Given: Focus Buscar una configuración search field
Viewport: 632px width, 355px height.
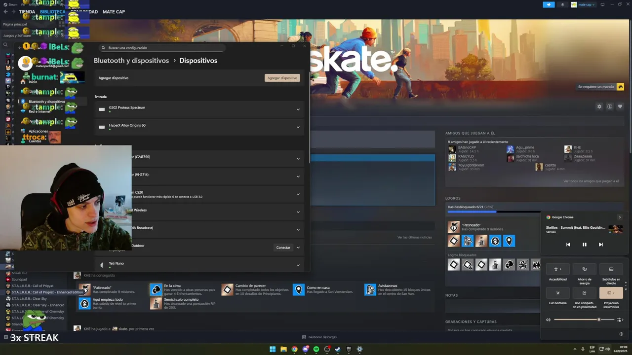Looking at the screenshot, I should tap(162, 48).
